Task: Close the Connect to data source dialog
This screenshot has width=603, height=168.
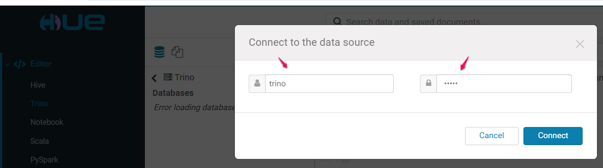Action: click(x=580, y=44)
